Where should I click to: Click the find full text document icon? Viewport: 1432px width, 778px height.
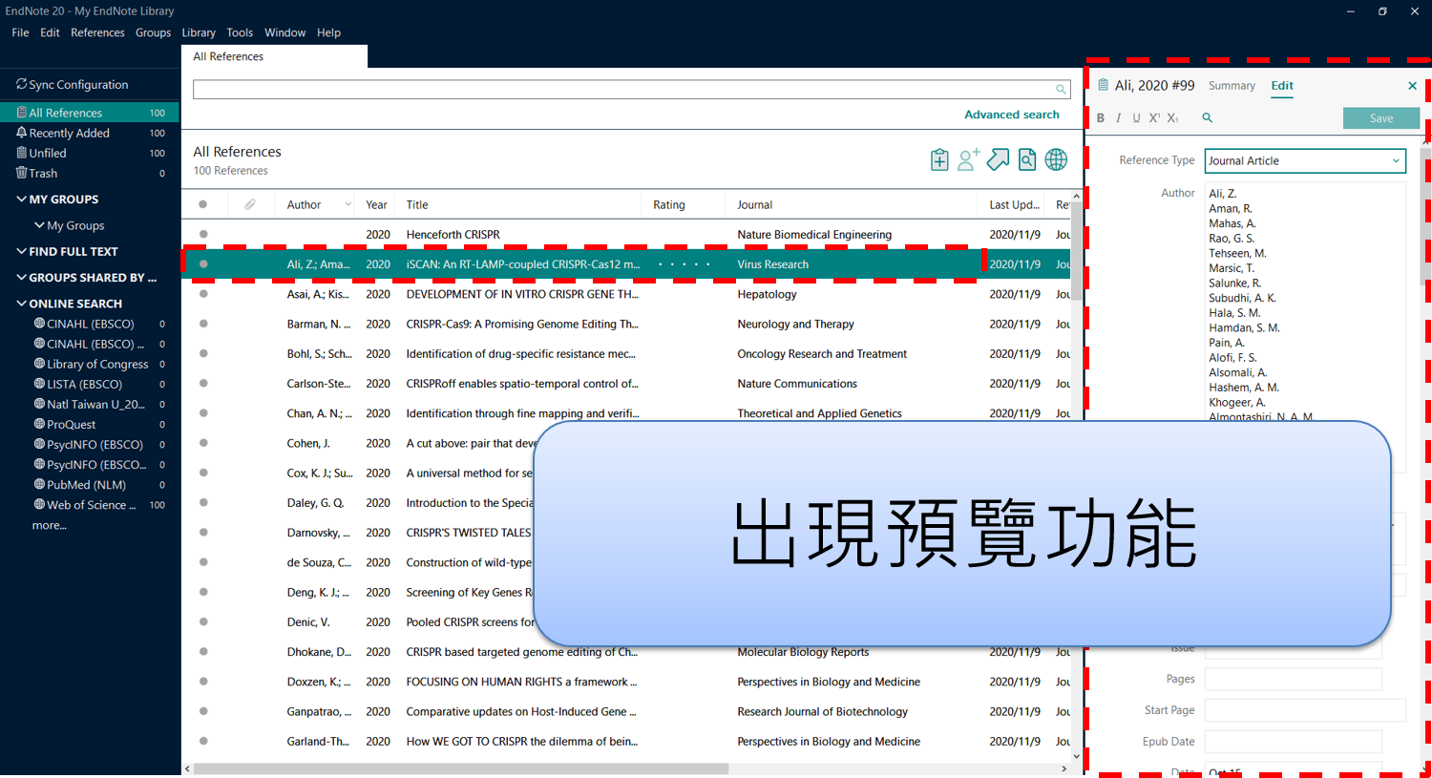pos(1027,159)
